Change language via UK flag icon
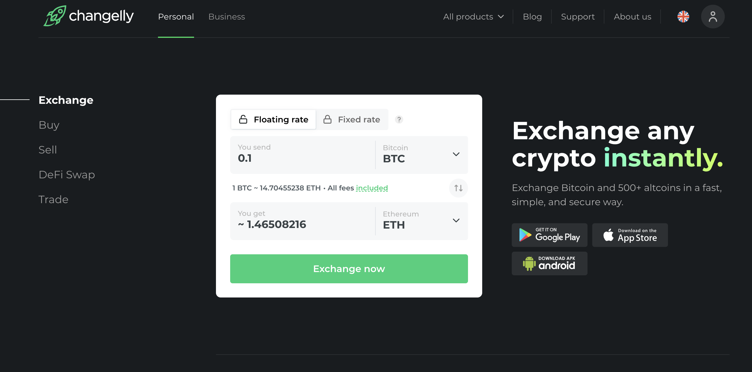 tap(683, 17)
